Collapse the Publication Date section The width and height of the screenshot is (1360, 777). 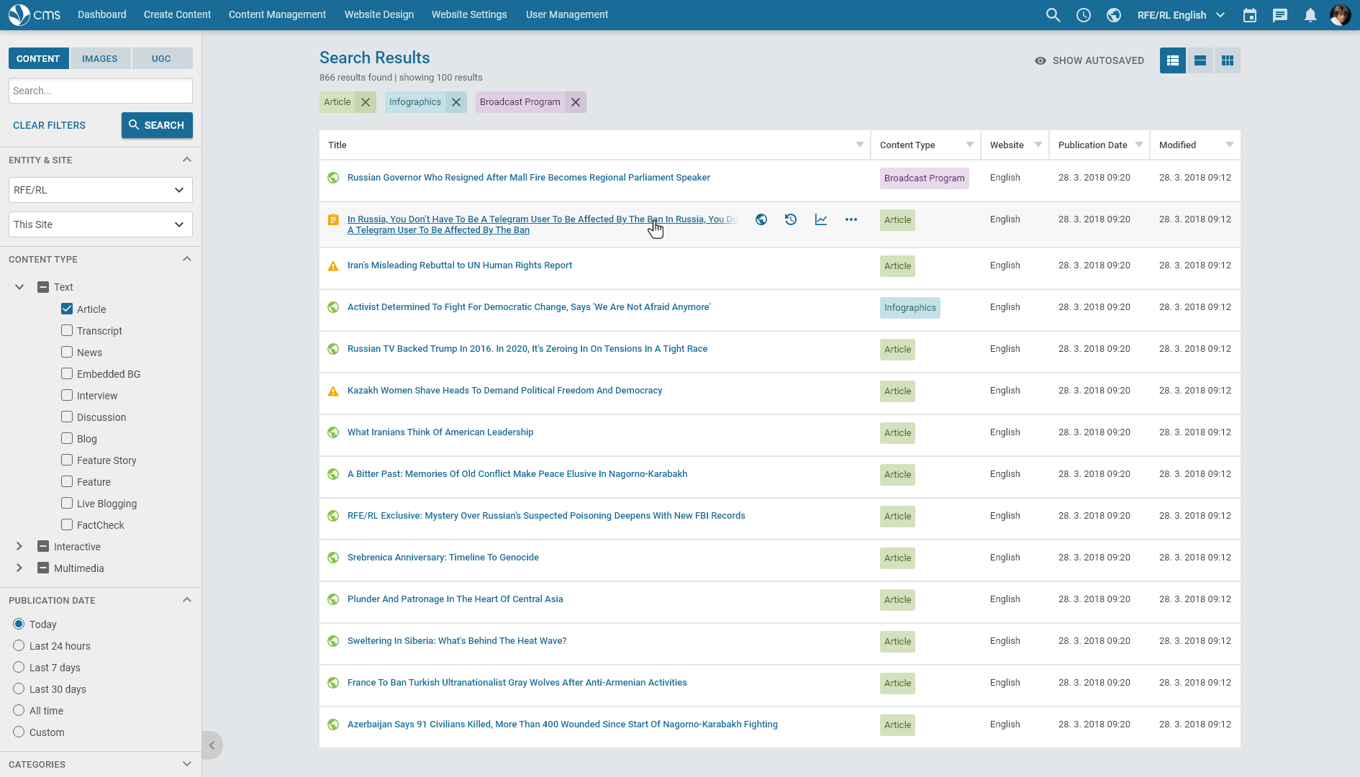(x=187, y=600)
